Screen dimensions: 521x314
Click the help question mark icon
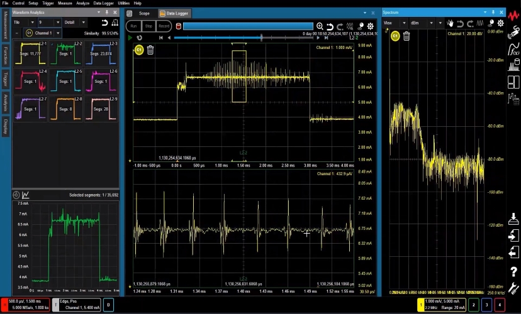click(513, 271)
